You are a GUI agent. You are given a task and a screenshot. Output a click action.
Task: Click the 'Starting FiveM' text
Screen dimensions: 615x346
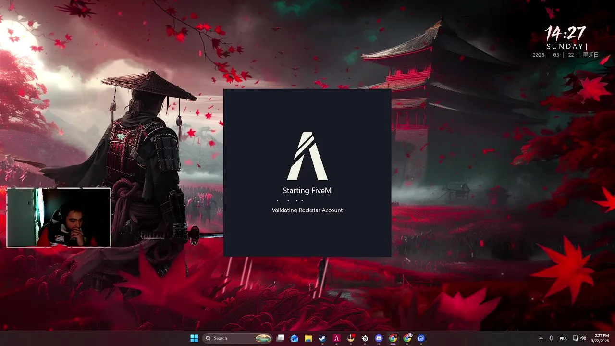(307, 191)
